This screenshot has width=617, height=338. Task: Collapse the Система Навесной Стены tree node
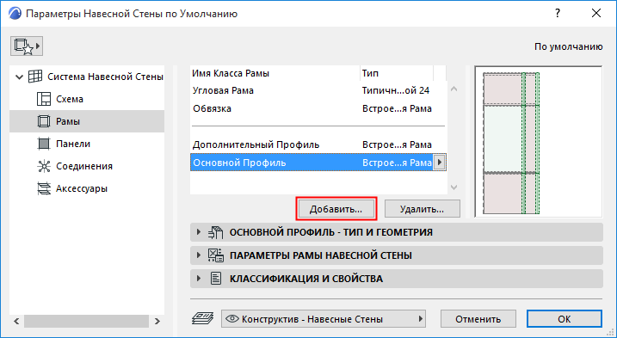pyautogui.click(x=19, y=77)
